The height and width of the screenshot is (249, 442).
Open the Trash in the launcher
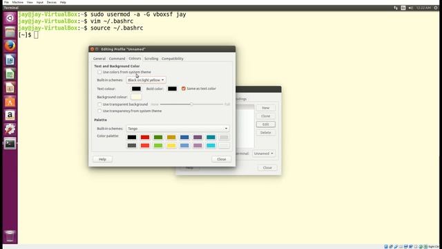click(10, 236)
